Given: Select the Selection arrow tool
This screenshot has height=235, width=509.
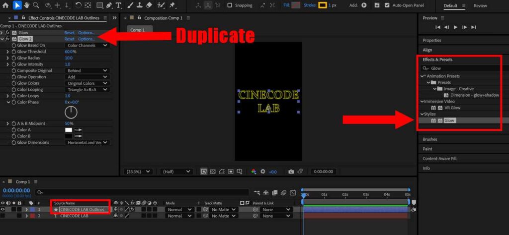Looking at the screenshot, I should [x=17, y=5].
